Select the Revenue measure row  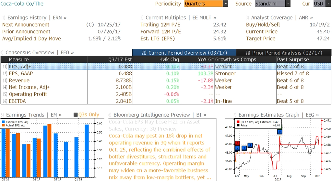(x=166, y=80)
